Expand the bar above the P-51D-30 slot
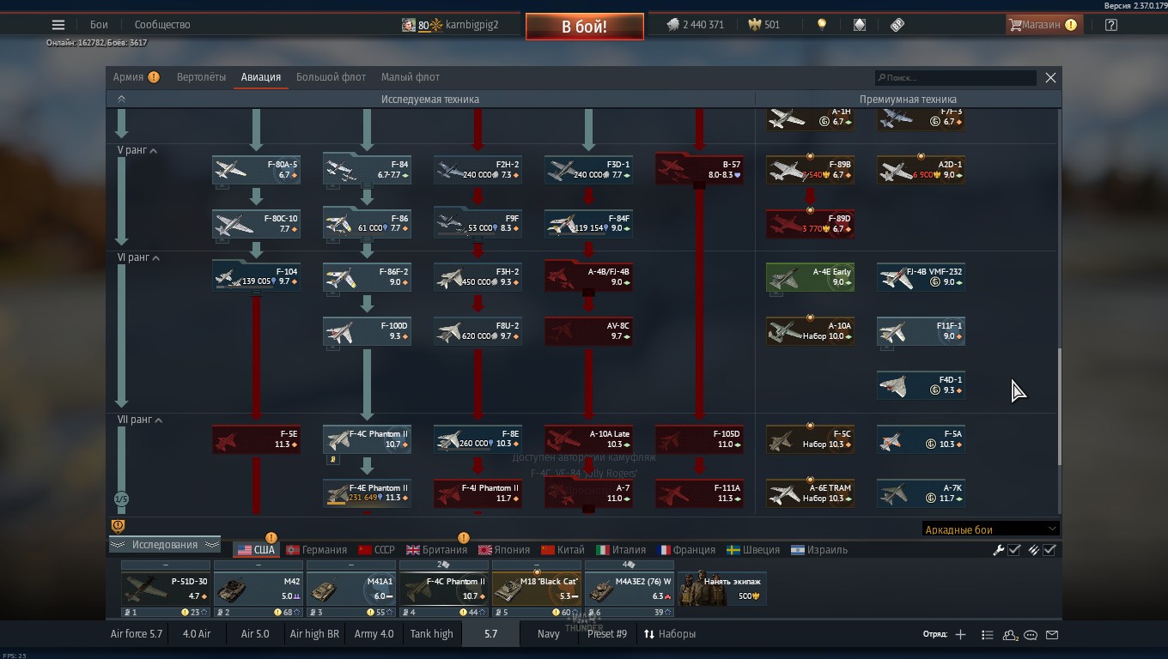Screen dimensions: 1168x659 tap(166, 565)
